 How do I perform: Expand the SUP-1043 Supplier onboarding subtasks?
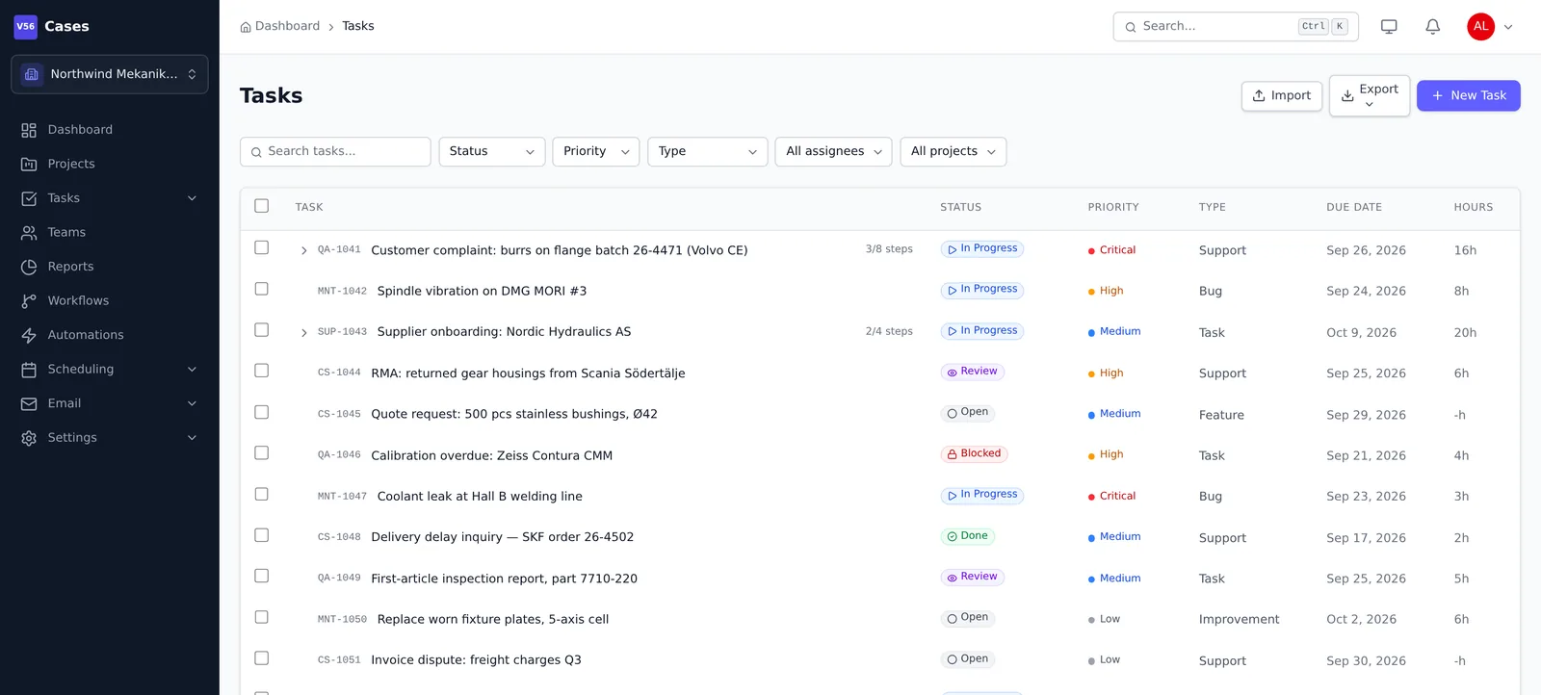click(304, 332)
